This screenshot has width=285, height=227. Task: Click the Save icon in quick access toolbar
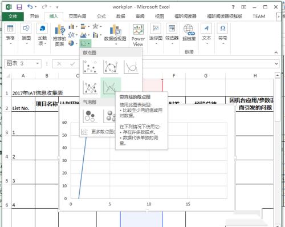tap(19, 7)
